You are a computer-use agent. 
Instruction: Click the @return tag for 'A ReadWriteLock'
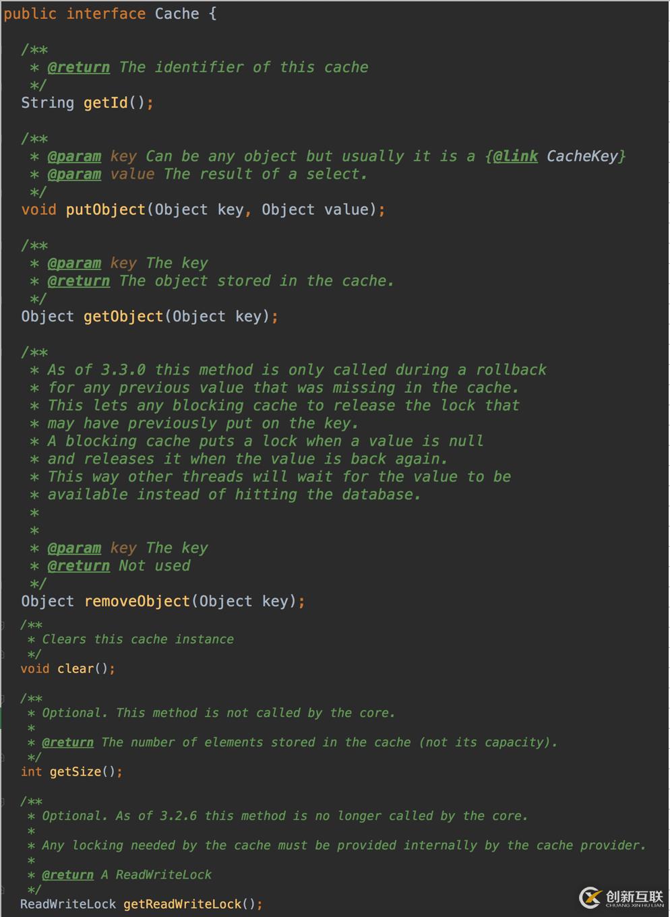pyautogui.click(x=67, y=875)
